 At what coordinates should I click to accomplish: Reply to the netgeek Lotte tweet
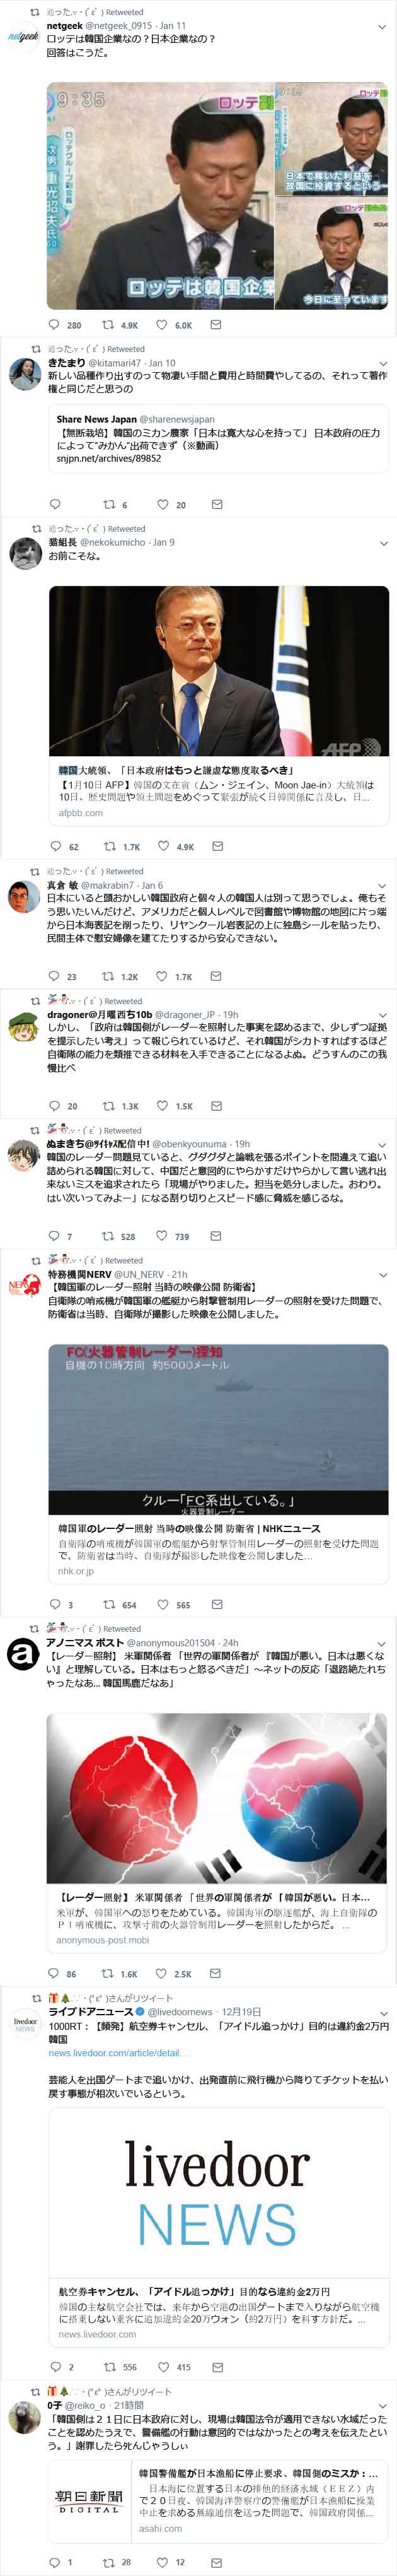(55, 325)
